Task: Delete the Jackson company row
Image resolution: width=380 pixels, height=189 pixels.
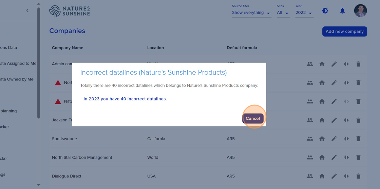Action: click(x=358, y=120)
